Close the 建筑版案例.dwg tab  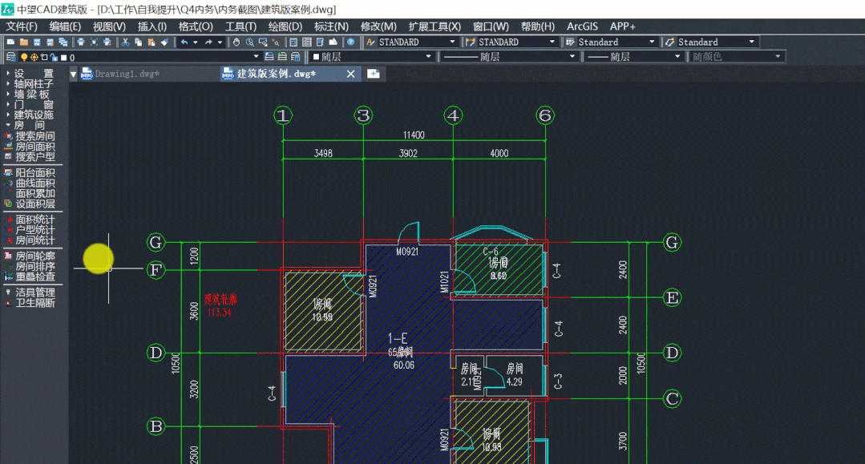click(350, 74)
